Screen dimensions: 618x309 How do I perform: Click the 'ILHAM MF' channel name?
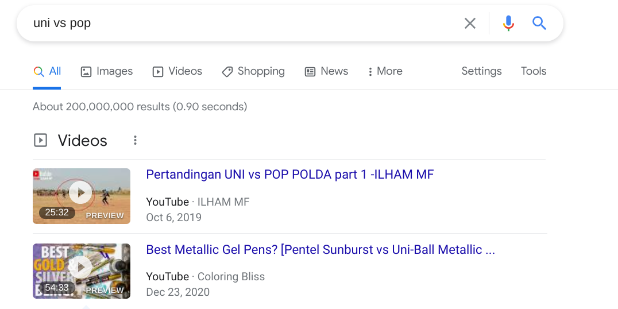pyautogui.click(x=223, y=202)
